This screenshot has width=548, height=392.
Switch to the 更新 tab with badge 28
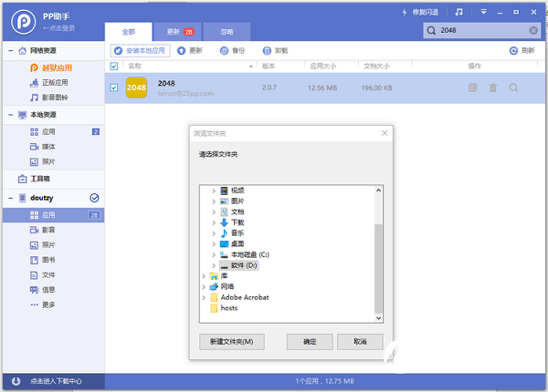[x=178, y=32]
